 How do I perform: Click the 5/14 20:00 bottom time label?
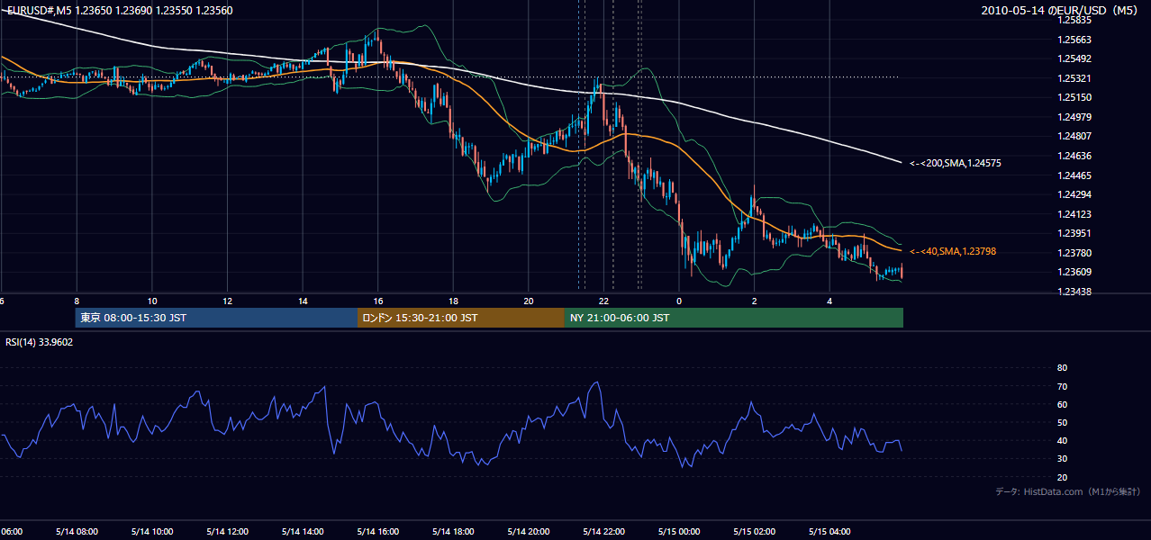click(x=529, y=532)
